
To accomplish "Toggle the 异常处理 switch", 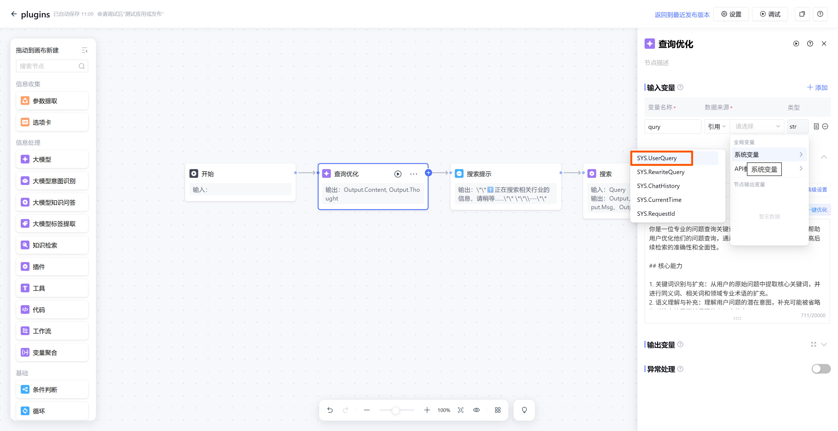I will click(821, 369).
